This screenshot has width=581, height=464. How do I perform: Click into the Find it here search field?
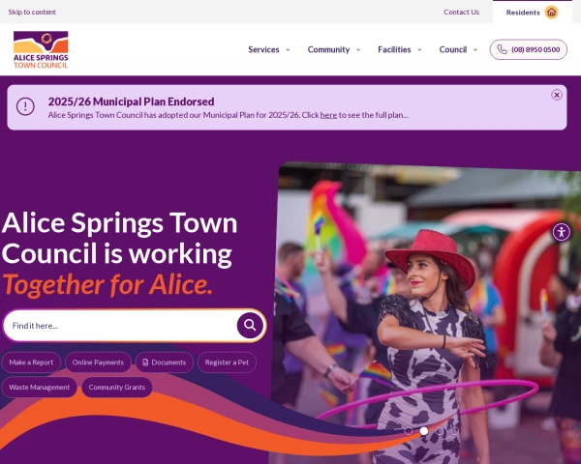click(x=120, y=326)
